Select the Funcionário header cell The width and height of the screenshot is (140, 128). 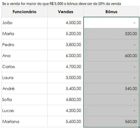pos(24,12)
